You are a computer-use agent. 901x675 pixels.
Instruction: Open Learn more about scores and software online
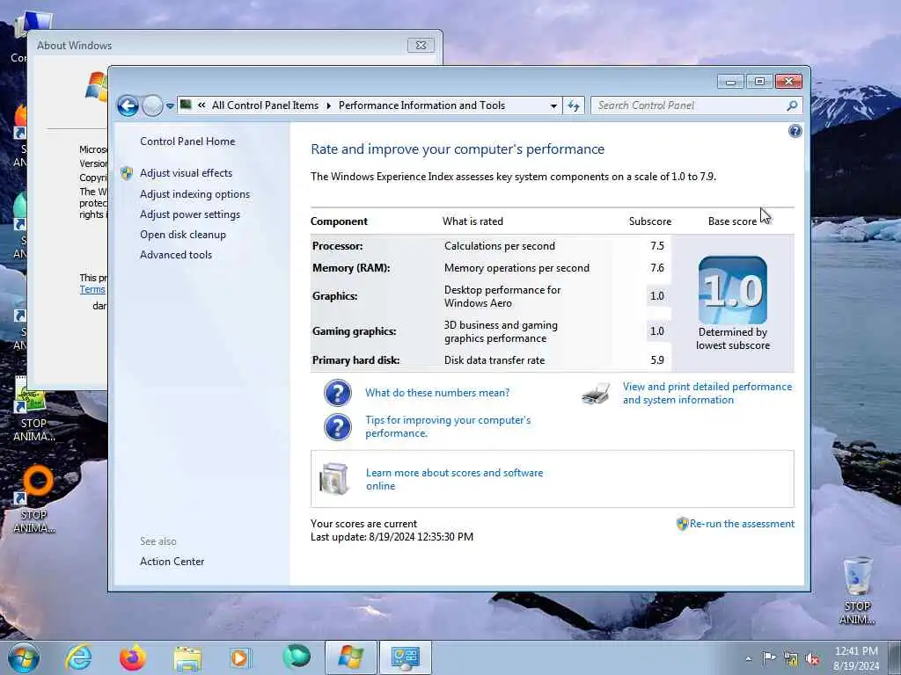coord(455,479)
